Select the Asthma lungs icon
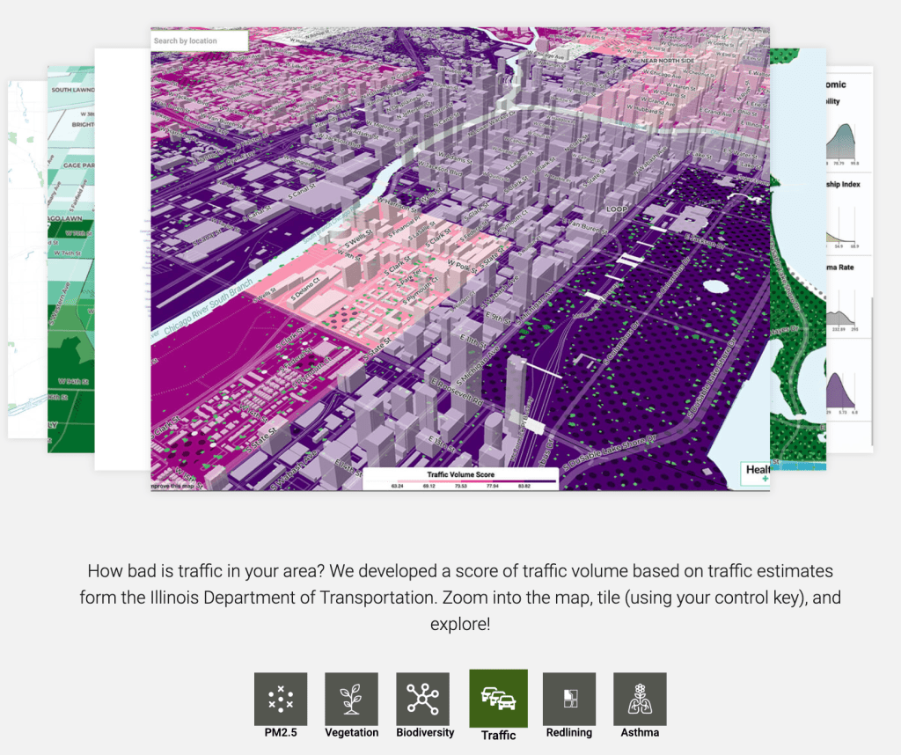Screen dimensions: 901x755 point(640,699)
